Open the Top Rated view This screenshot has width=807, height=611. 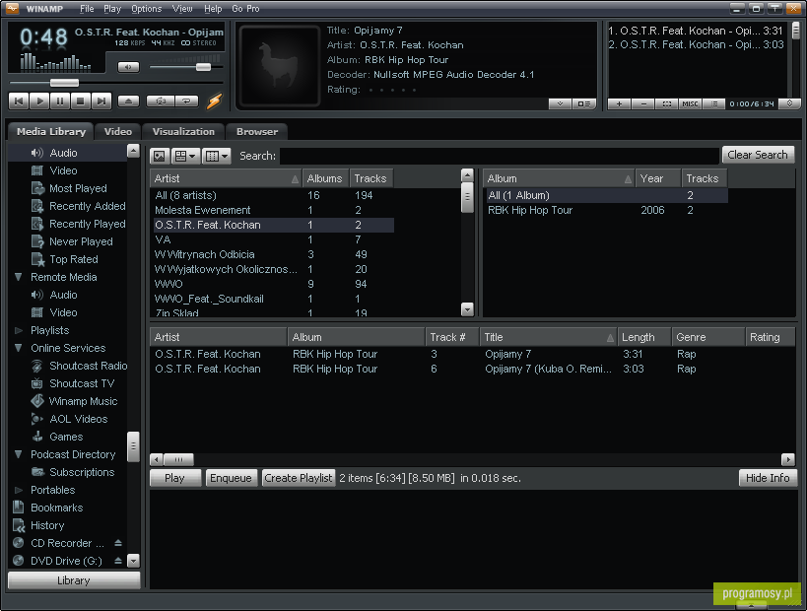tap(73, 259)
